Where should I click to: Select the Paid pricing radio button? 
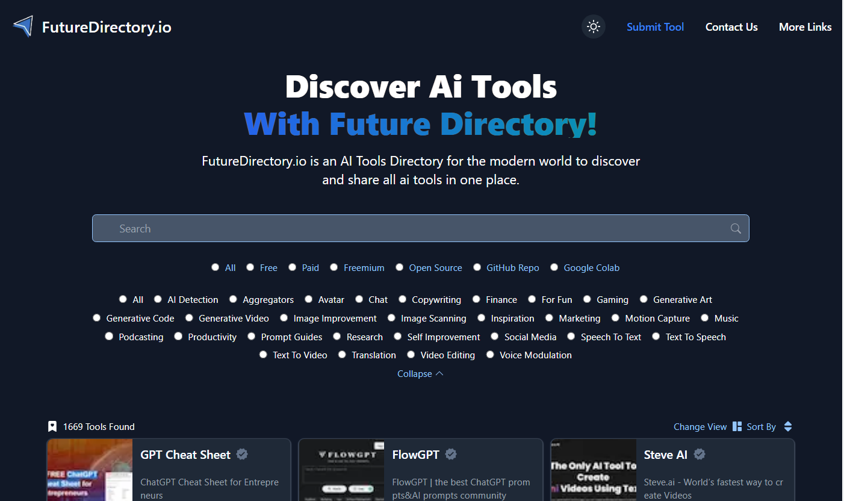pyautogui.click(x=293, y=267)
